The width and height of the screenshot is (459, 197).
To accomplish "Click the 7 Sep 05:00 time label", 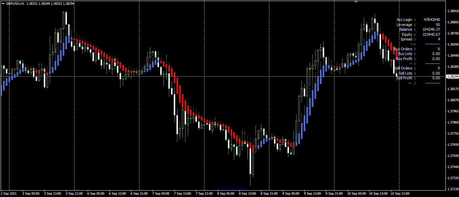I will tap(160, 194).
